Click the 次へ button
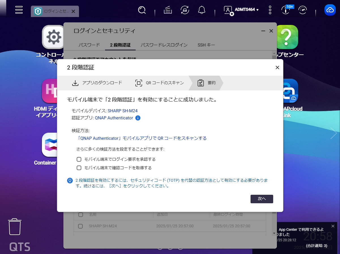340x254 pixels. pyautogui.click(x=262, y=199)
